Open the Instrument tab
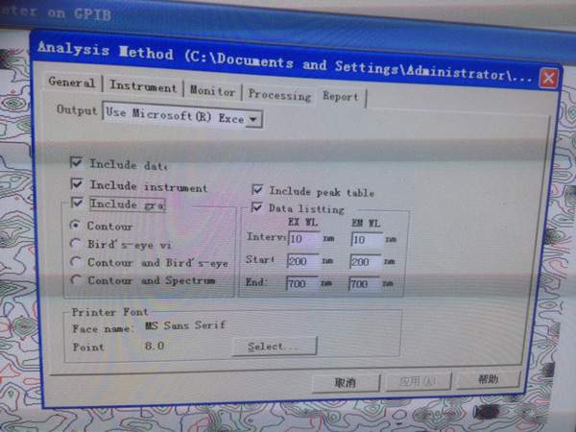Image resolution: width=576 pixels, height=432 pixels. 143,86
